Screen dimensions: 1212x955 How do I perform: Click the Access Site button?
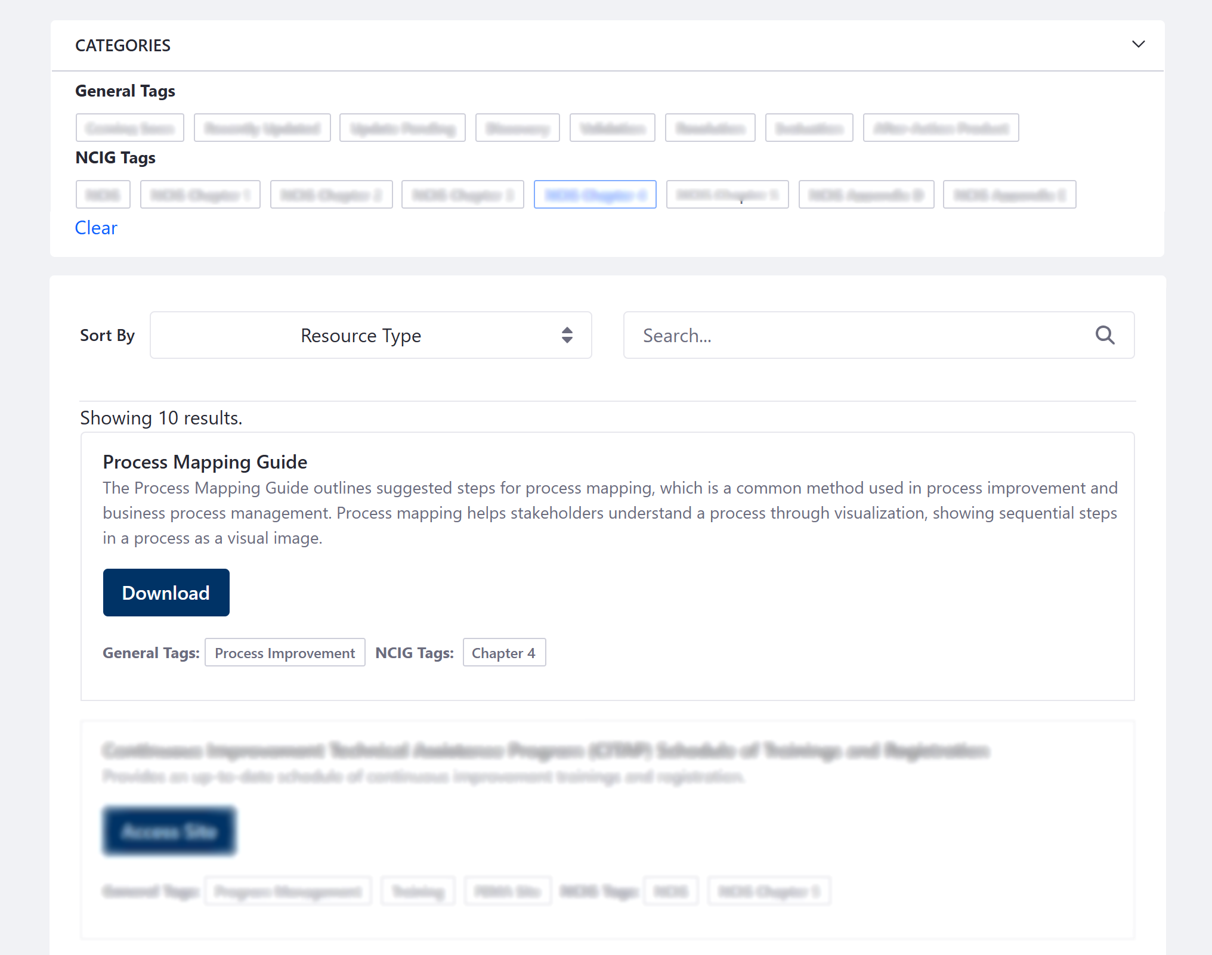point(169,830)
